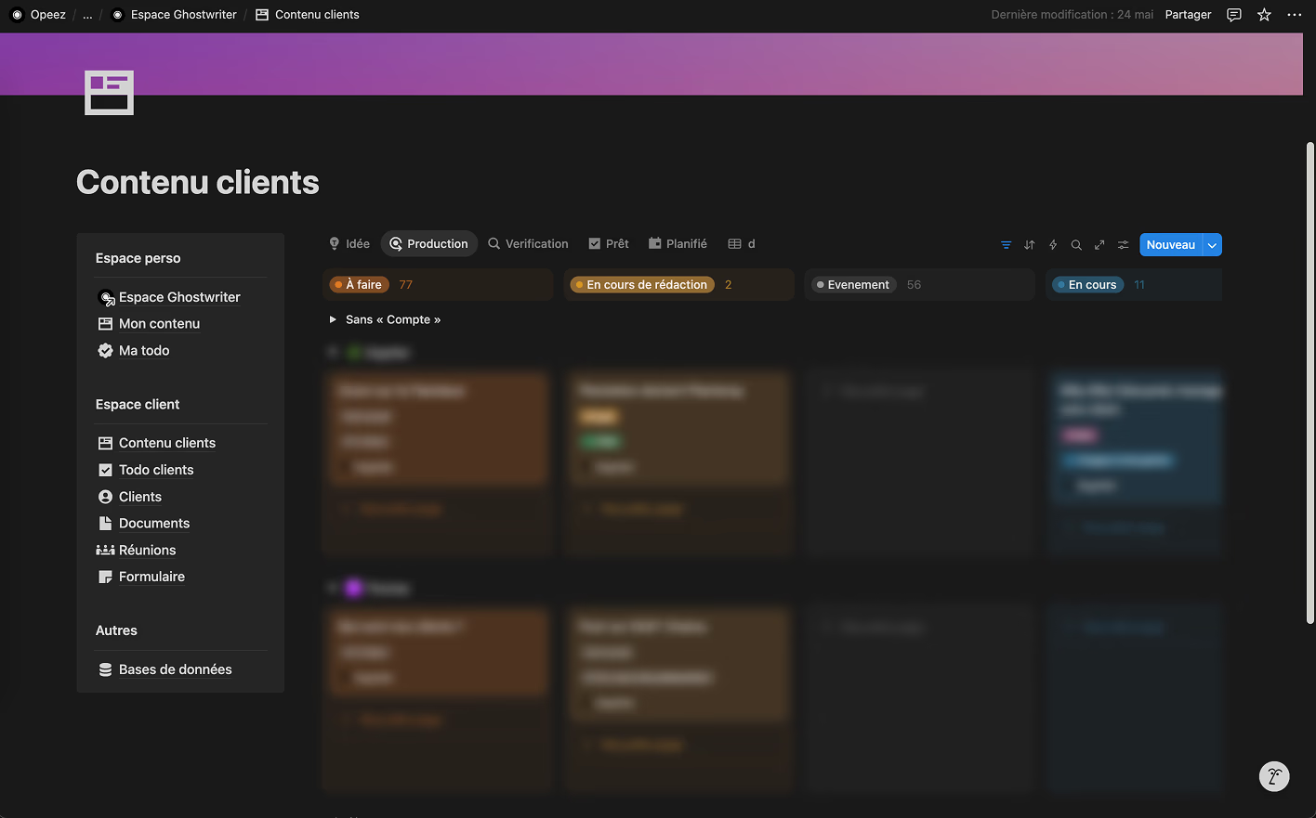Screen dimensions: 1316x818
Task: Click the filter icon in database toolbar
Action: click(x=1006, y=245)
